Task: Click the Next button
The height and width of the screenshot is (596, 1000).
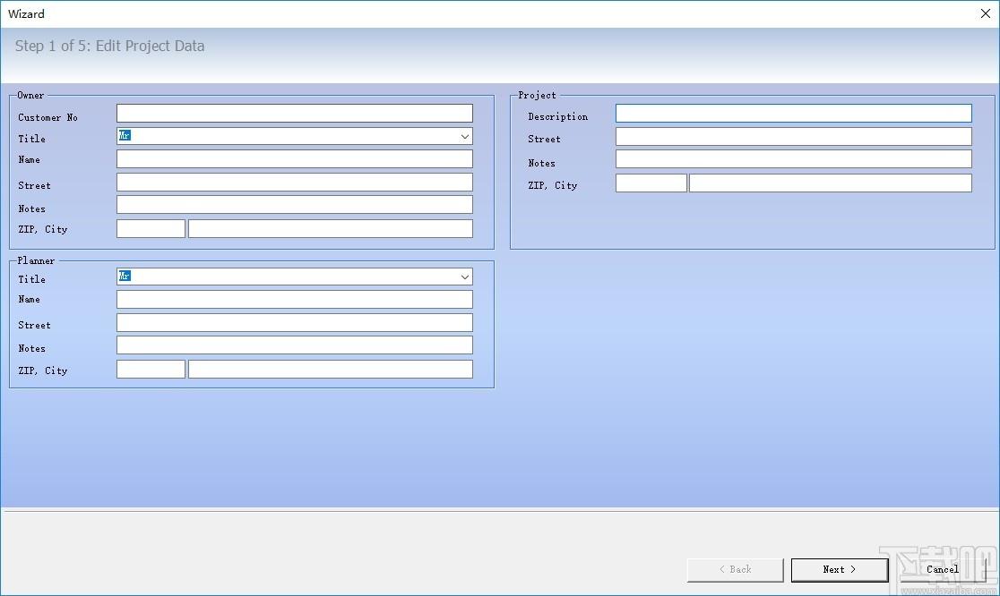Action: point(840,570)
